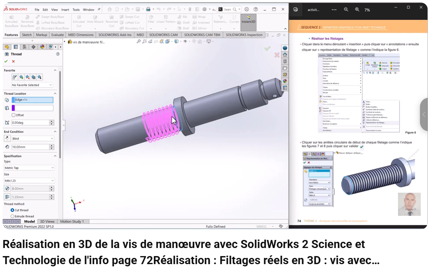Collapse the Thread Location section
Image resolution: width=431 pixels, height=270 pixels.
tap(55, 94)
